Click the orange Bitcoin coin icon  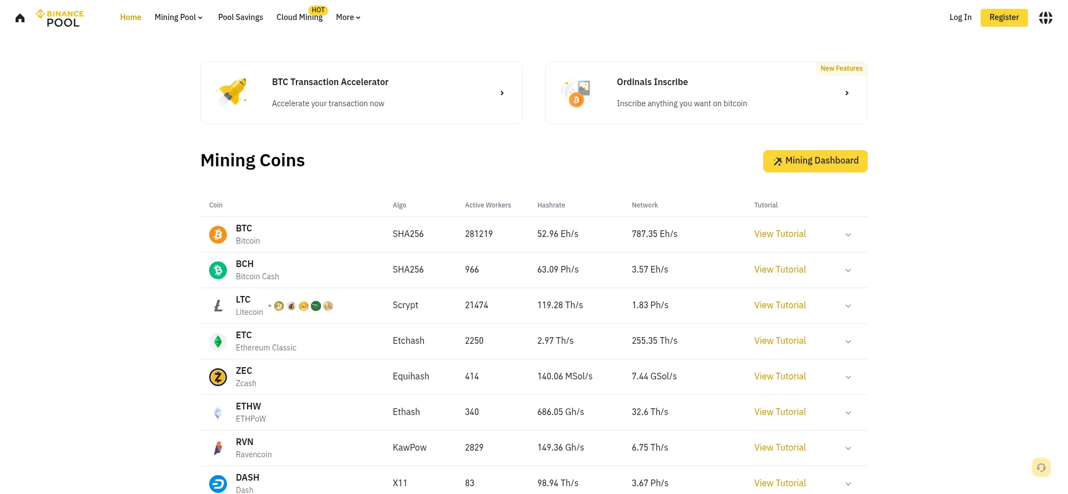point(218,235)
